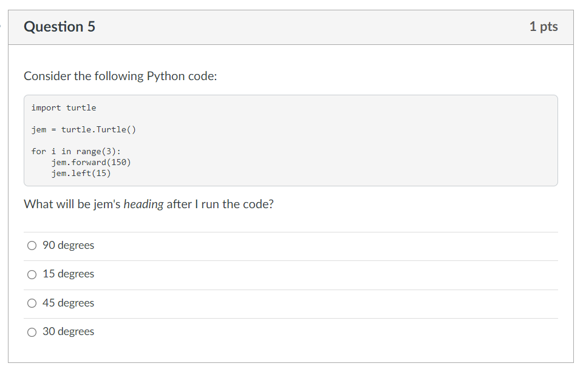Click the jem.forward(150) code line
Viewport: 583px width, 366px height.
91,163
